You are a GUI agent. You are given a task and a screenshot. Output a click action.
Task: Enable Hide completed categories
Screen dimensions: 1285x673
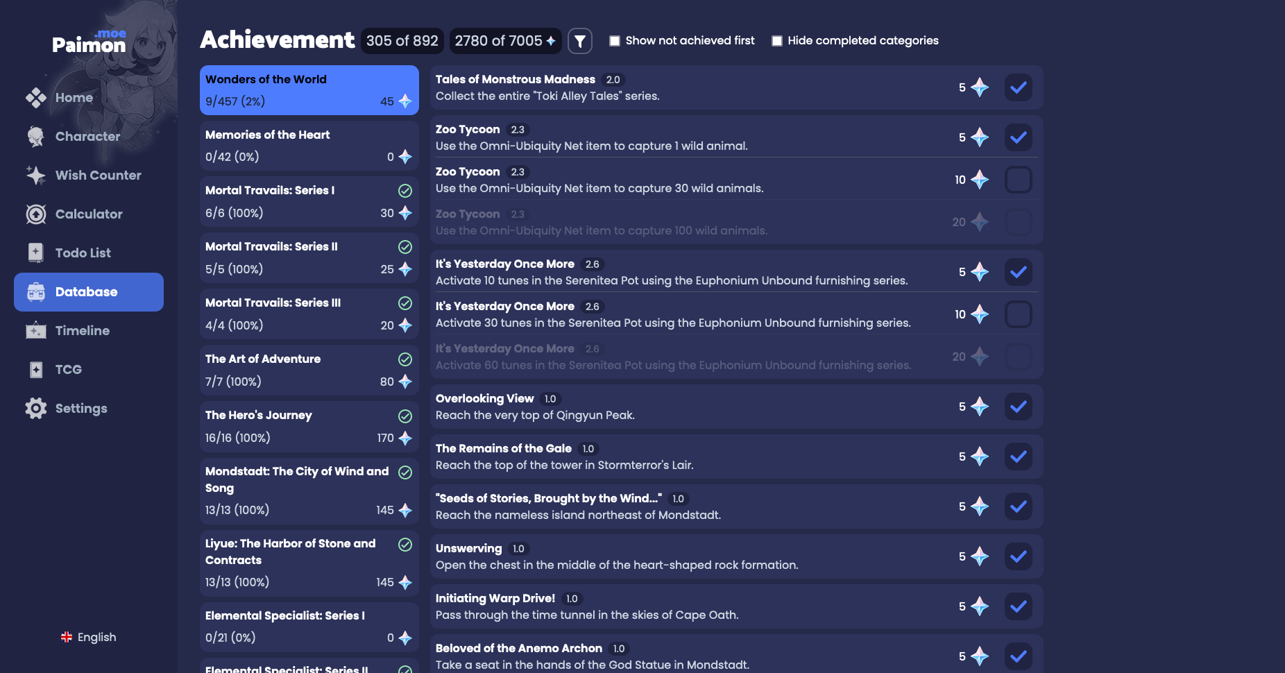click(x=777, y=41)
